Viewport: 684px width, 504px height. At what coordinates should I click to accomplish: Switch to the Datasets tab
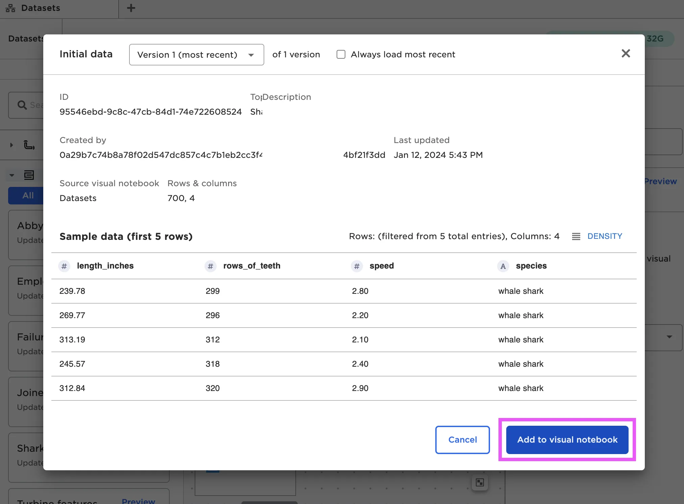coord(41,8)
